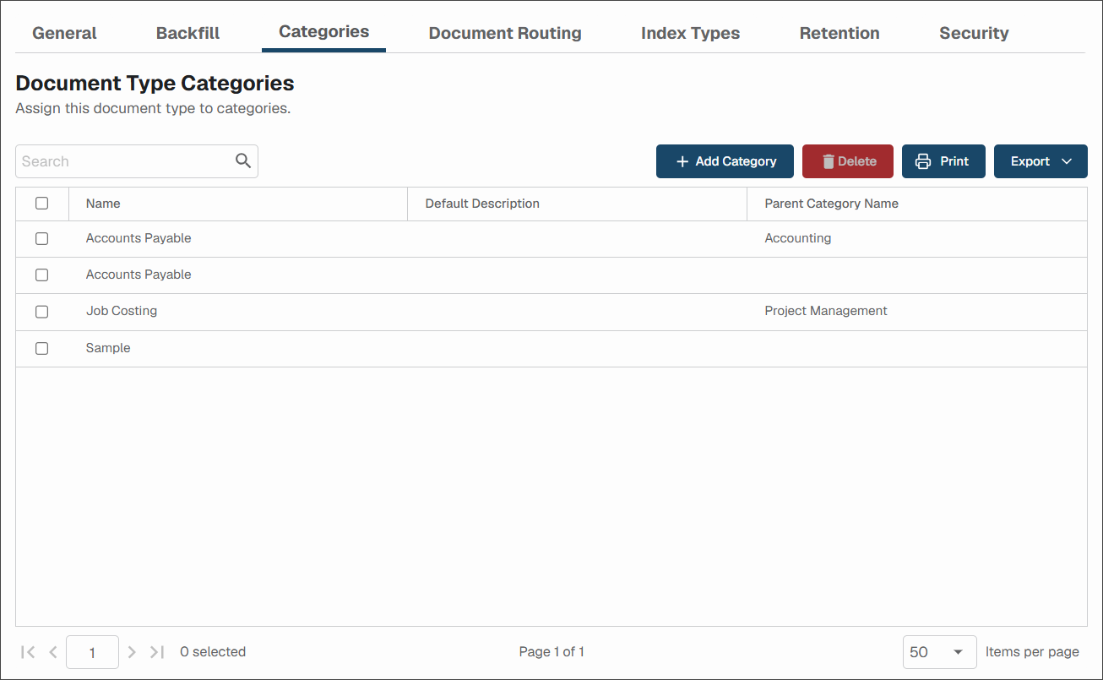Screen dimensions: 1103x680
Task: Open the Export dropdown menu
Action: (x=1041, y=161)
